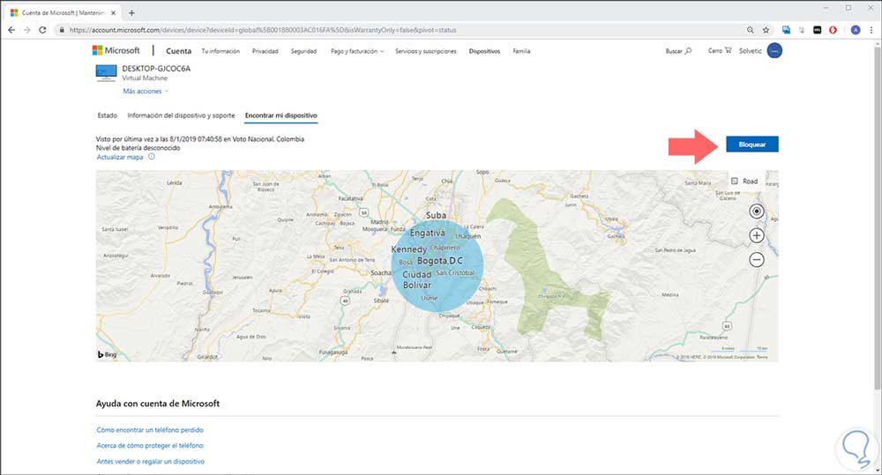Open Dispositivos menu item

(484, 51)
